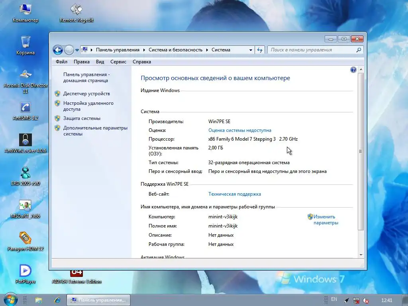Viewport: 408px width, 306px height.
Task: Select the AIDA64 Extreme Edition icon
Action: [76, 277]
